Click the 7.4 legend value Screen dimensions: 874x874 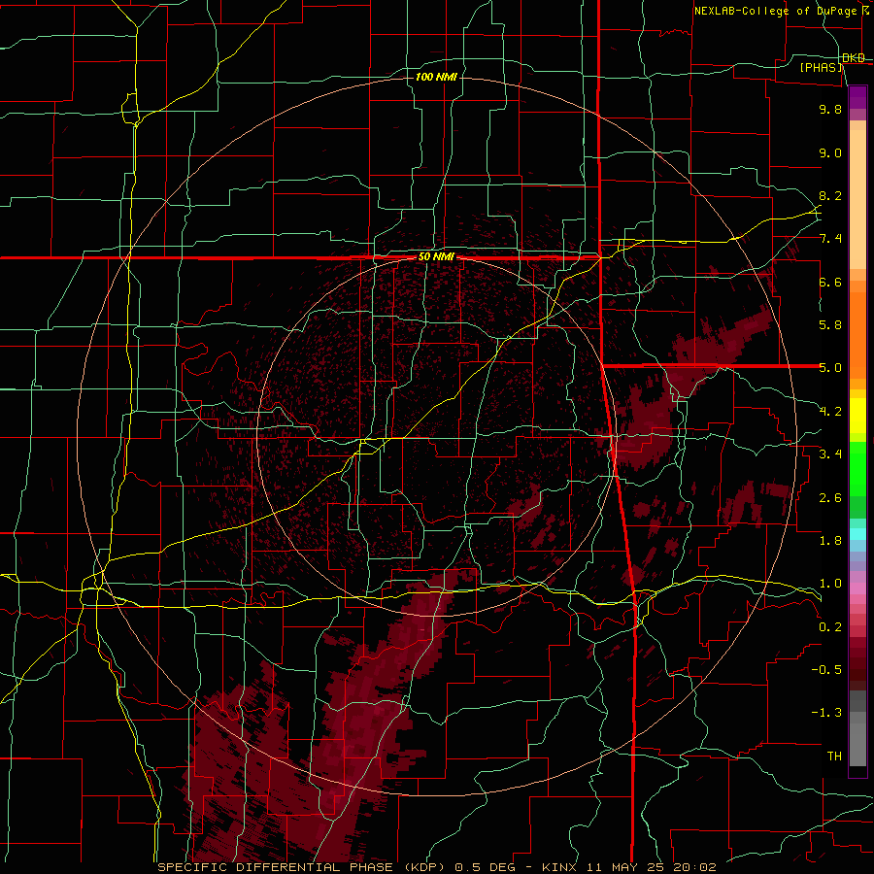[830, 239]
